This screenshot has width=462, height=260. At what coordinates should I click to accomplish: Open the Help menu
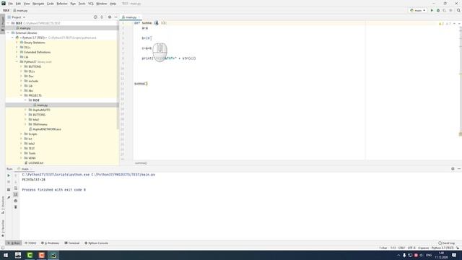pos(113,4)
